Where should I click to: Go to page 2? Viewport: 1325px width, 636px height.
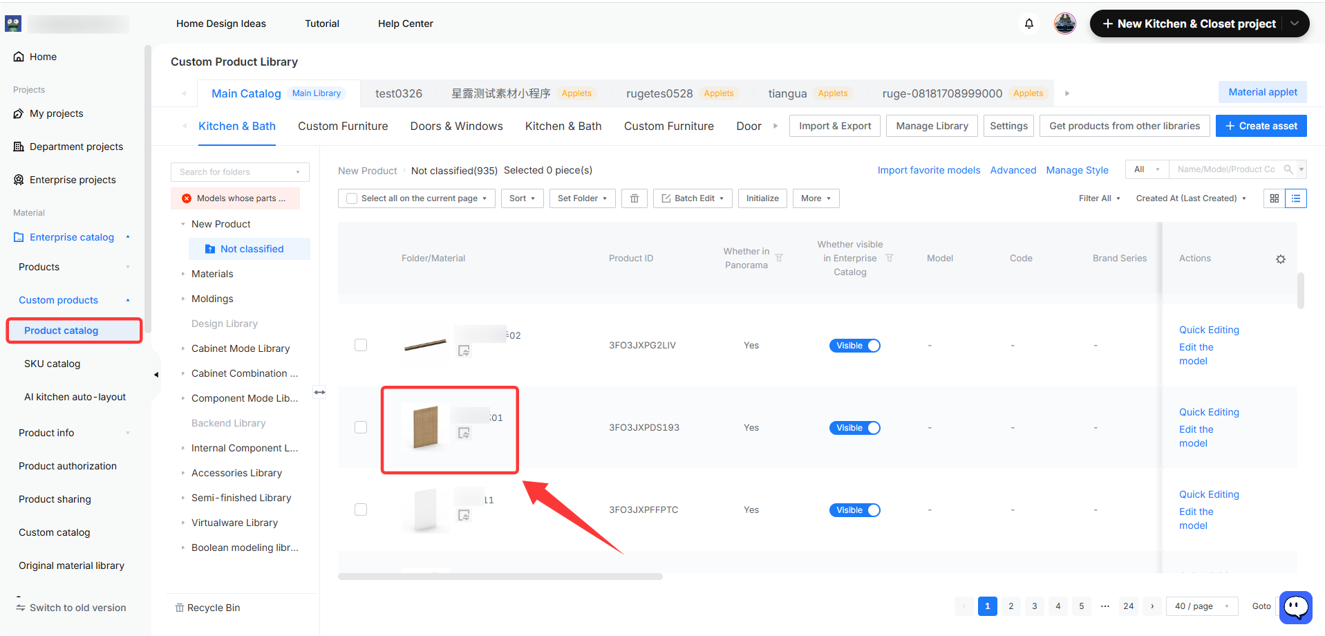tap(1011, 606)
